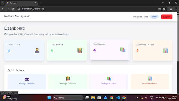Click the Total Students card
Screen dimensions: 179x101
(x=24, y=50)
